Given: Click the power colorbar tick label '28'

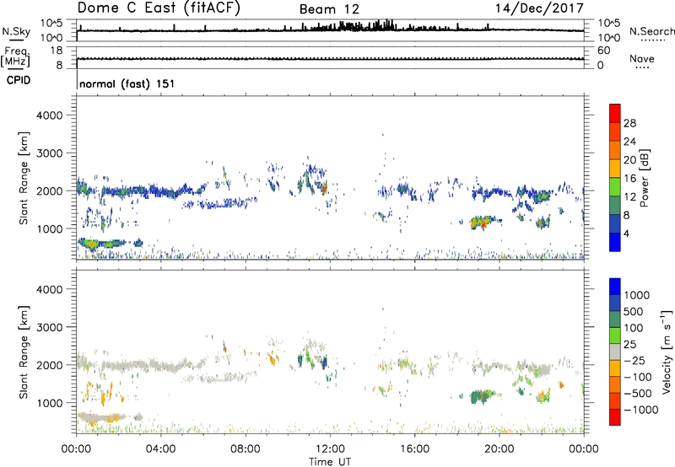Looking at the screenshot, I should pyautogui.click(x=629, y=123).
